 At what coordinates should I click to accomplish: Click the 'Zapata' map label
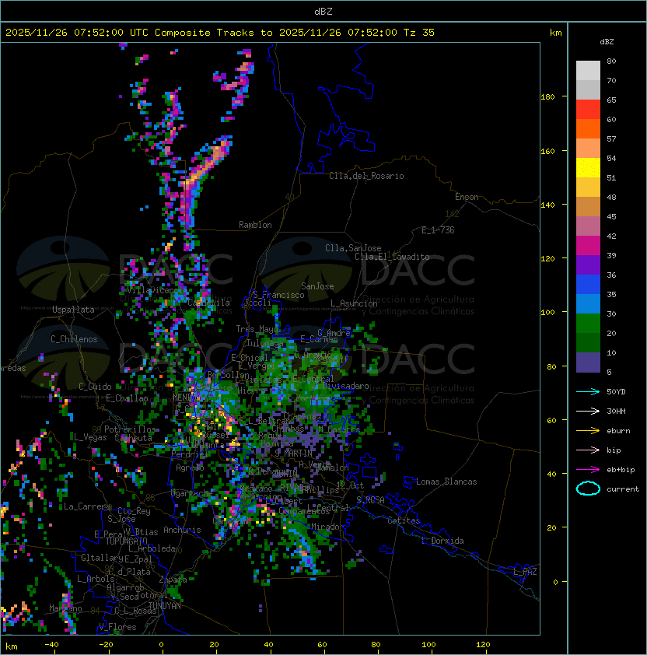pos(173,580)
